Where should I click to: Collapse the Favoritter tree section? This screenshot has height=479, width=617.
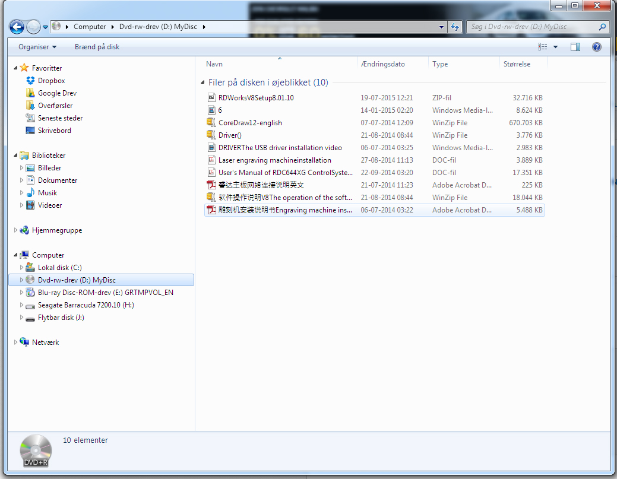click(16, 68)
